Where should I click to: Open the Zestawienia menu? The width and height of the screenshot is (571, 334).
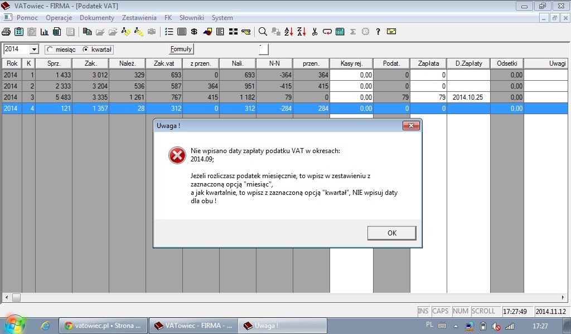coord(139,18)
